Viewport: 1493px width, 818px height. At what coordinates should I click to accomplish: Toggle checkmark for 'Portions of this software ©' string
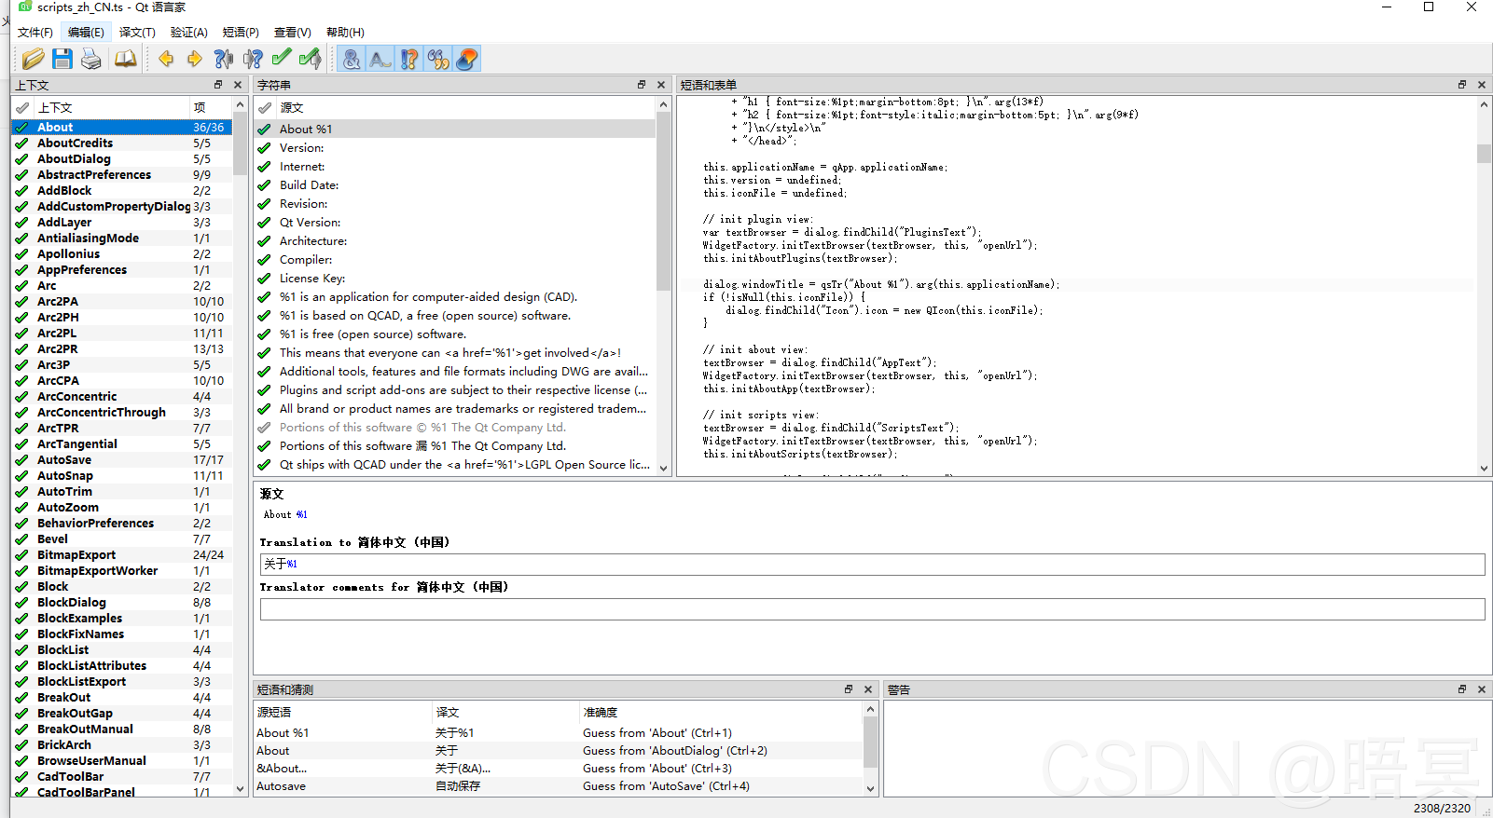[265, 427]
